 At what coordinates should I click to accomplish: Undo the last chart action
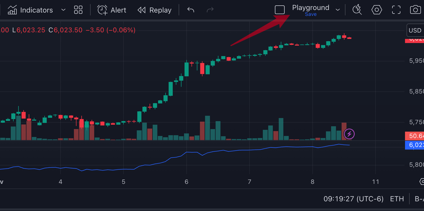[191, 10]
